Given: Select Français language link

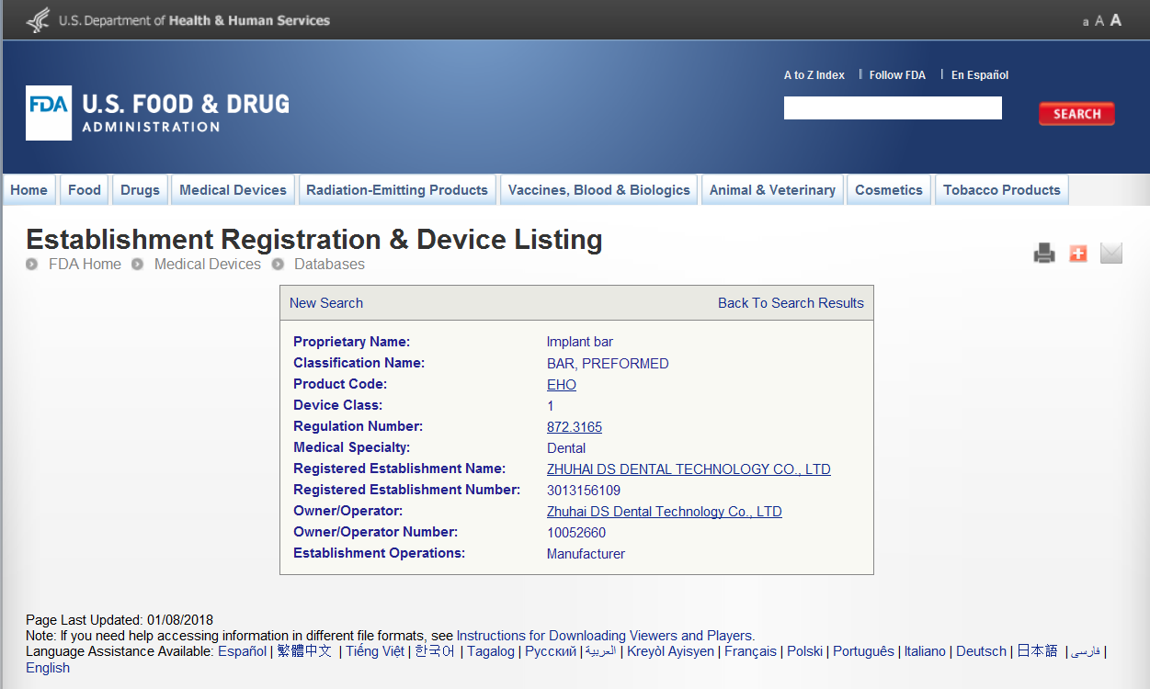Looking at the screenshot, I should pos(750,651).
